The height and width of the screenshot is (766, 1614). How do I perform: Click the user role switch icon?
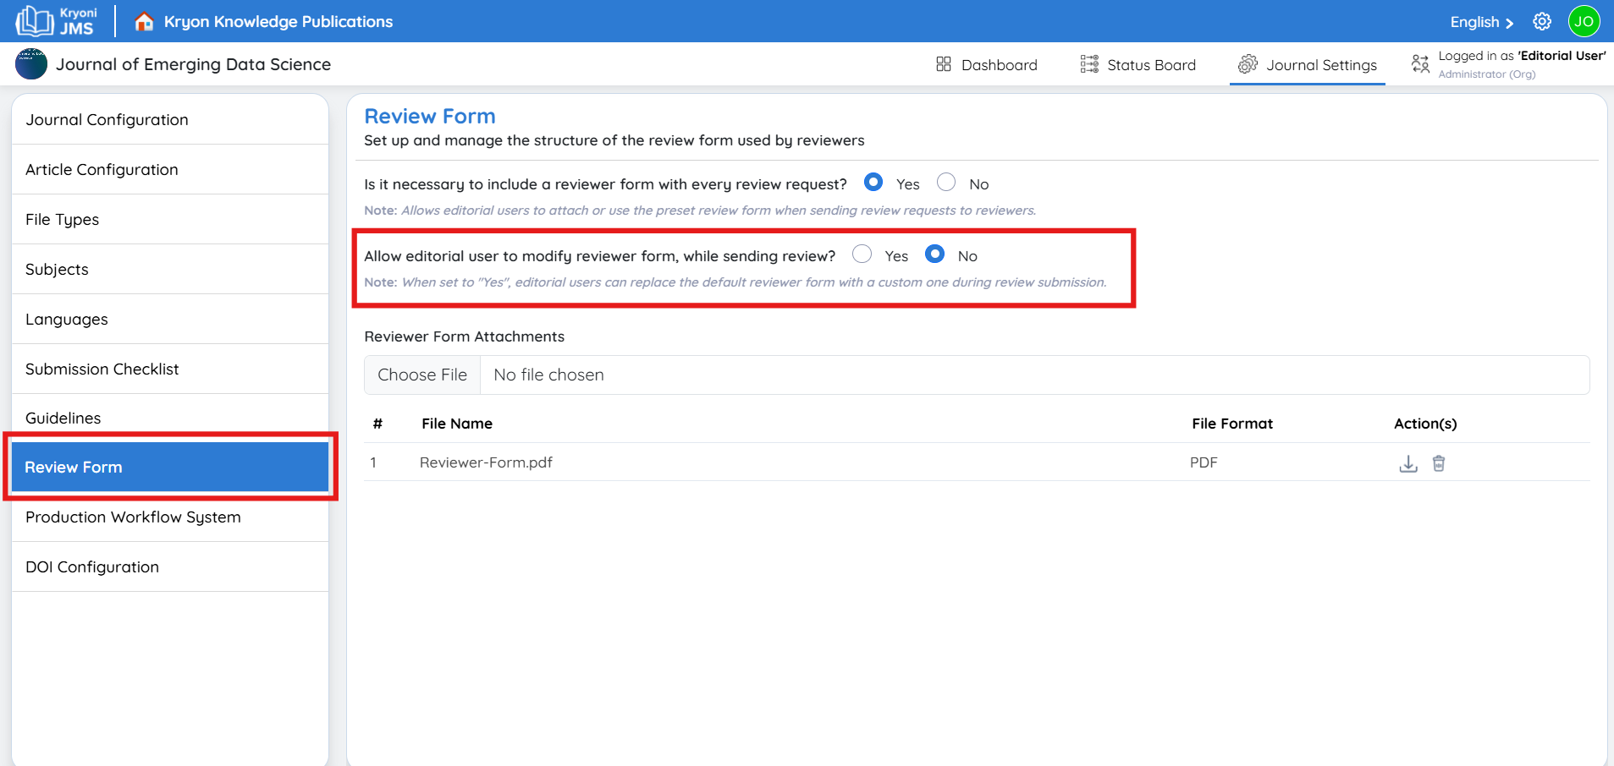click(x=1420, y=64)
